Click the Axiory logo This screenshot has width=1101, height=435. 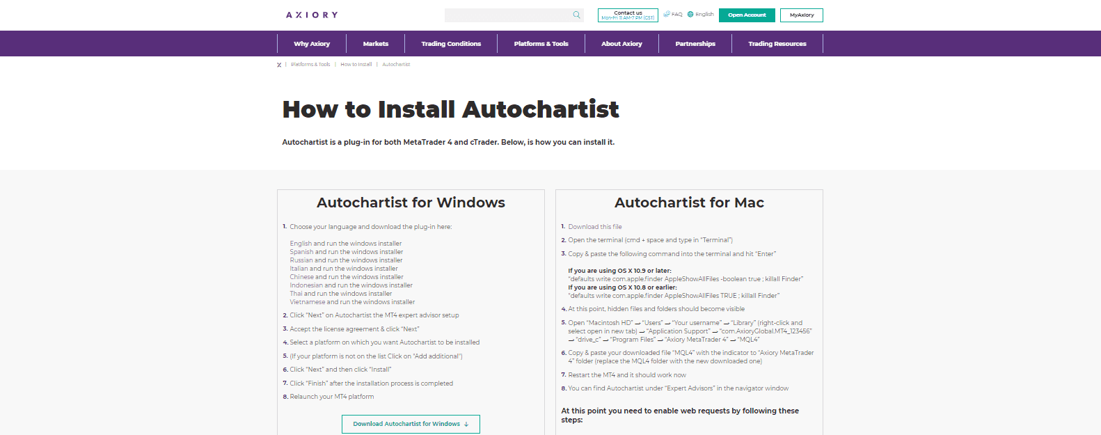tap(312, 15)
